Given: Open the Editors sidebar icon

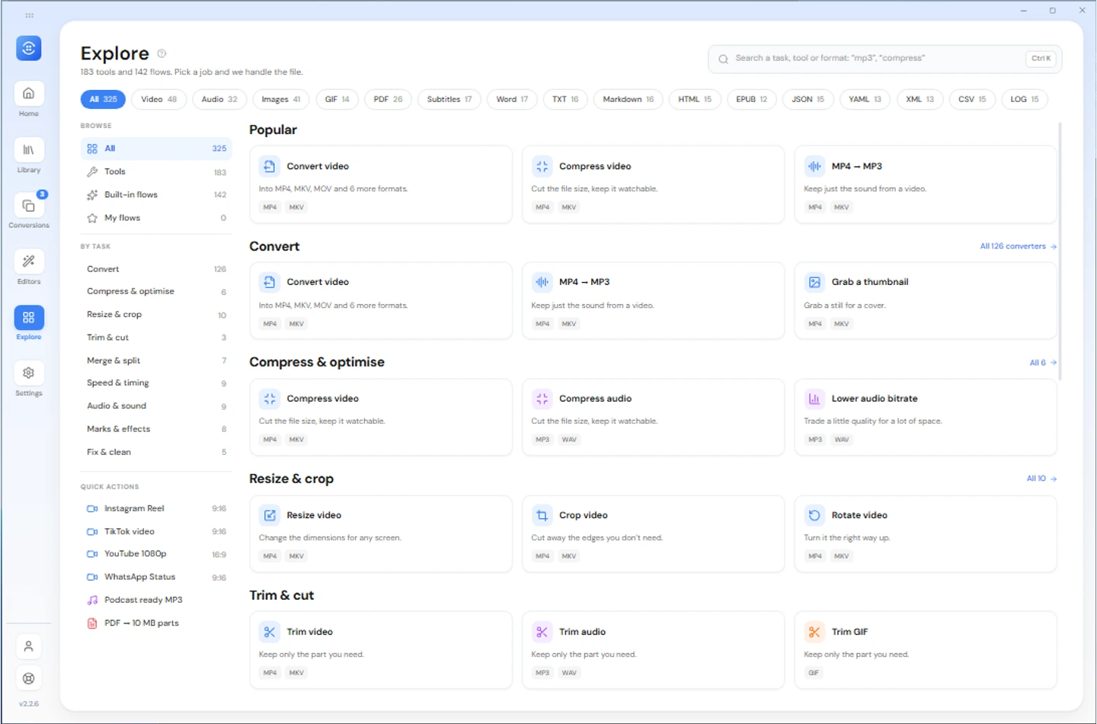Looking at the screenshot, I should pyautogui.click(x=28, y=261).
